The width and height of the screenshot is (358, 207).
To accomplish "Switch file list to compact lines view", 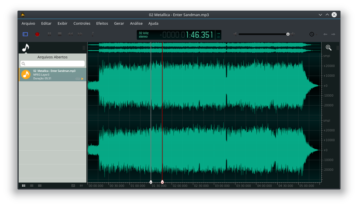I will pos(32,186).
